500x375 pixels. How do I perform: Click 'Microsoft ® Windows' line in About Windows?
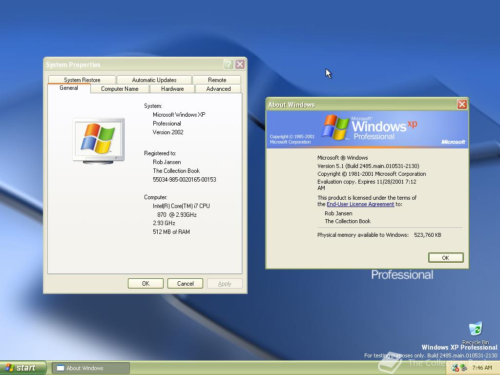point(342,158)
